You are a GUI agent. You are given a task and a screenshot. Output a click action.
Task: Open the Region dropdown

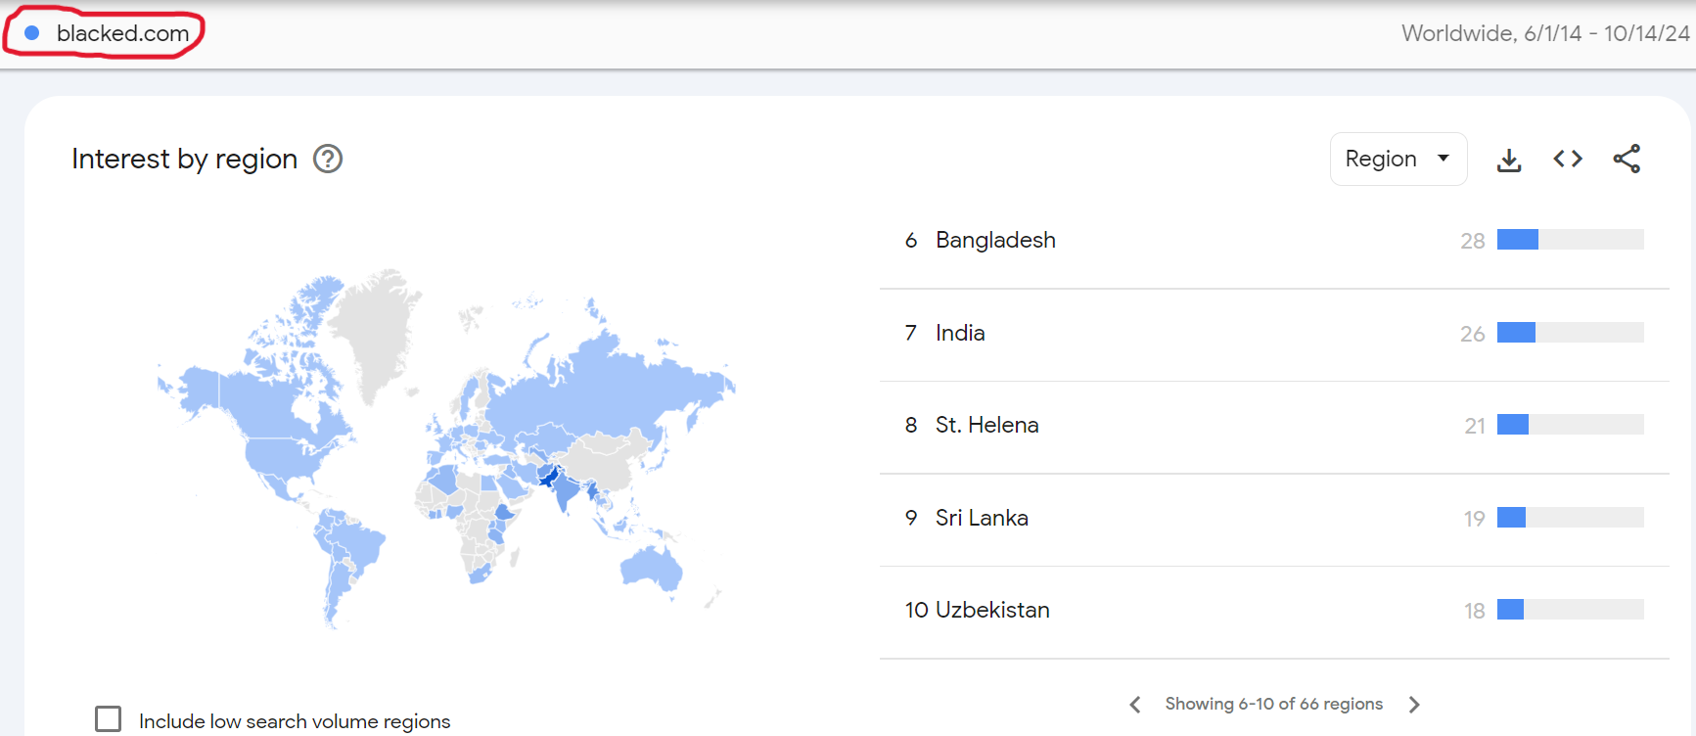(1398, 159)
